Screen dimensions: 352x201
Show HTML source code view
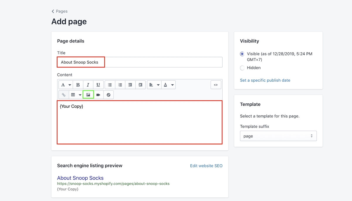pyautogui.click(x=216, y=85)
